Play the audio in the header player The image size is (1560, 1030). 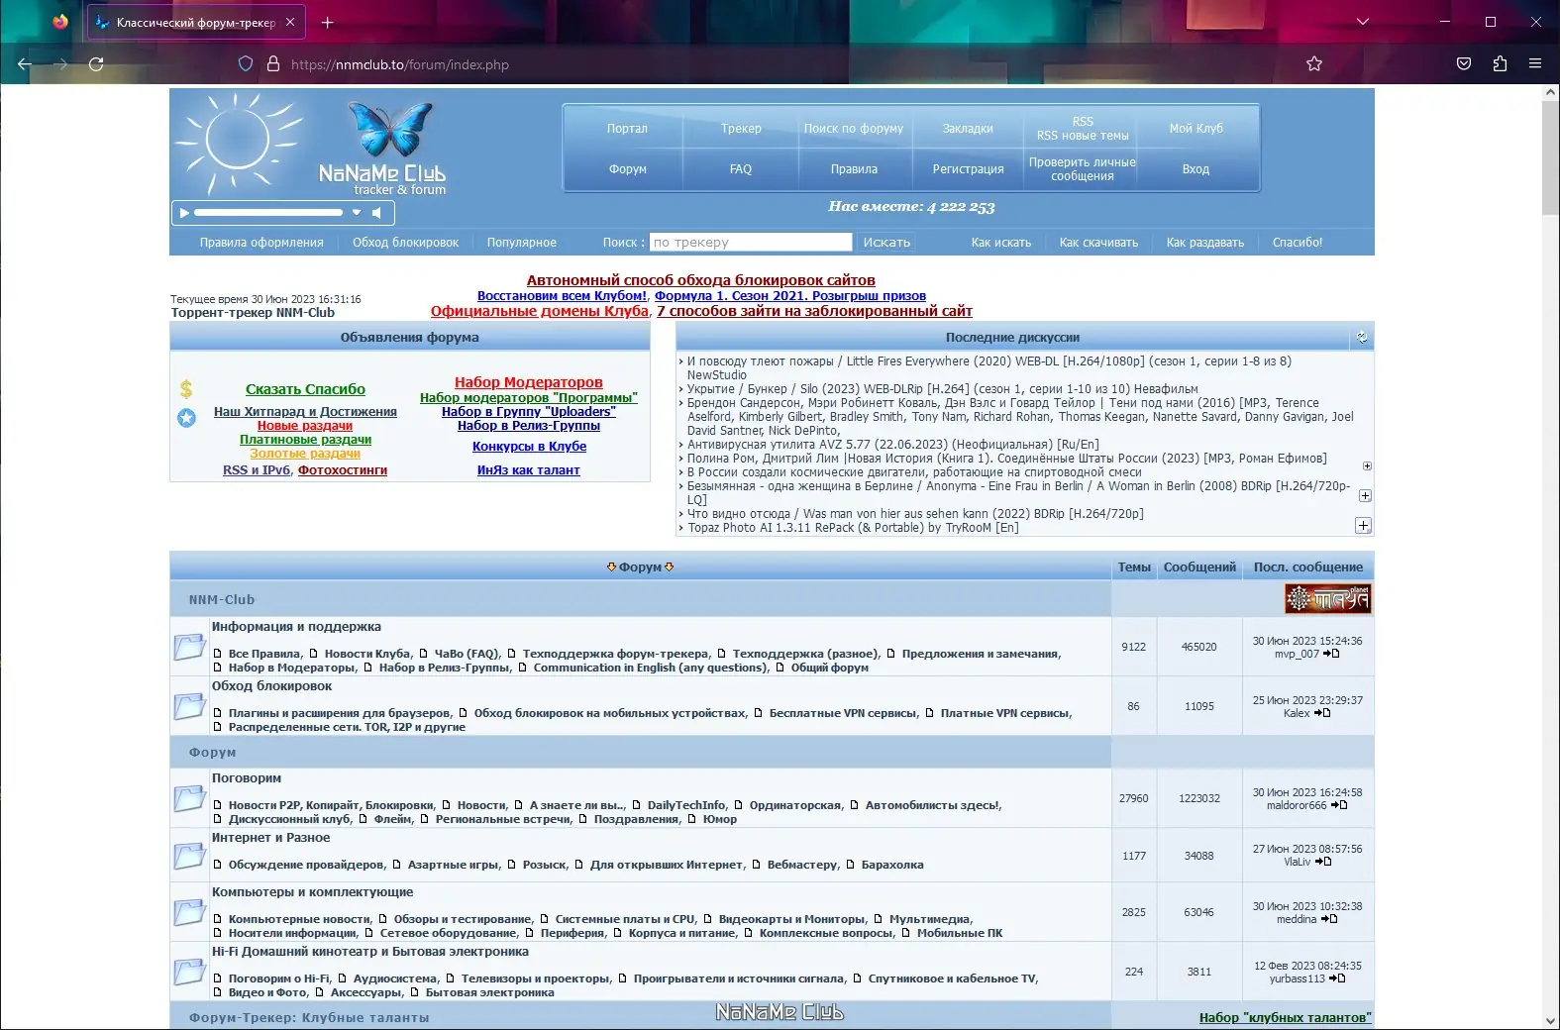(184, 212)
